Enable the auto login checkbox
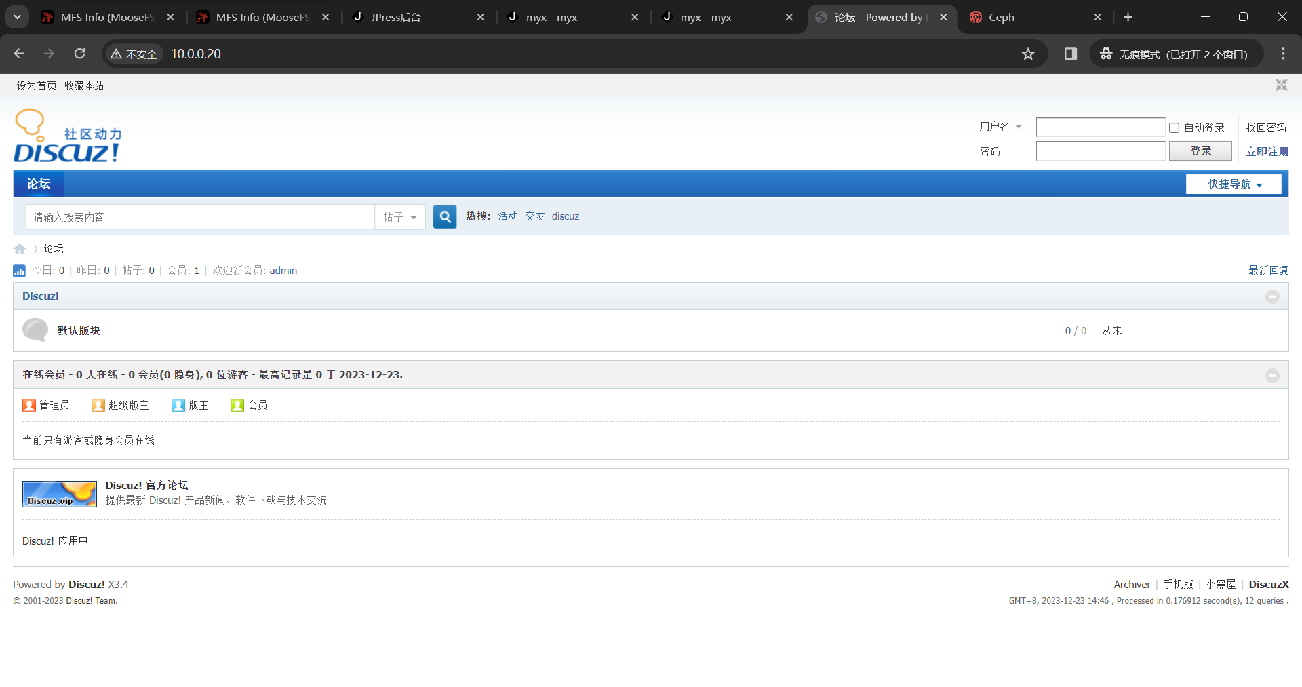 pos(1174,127)
